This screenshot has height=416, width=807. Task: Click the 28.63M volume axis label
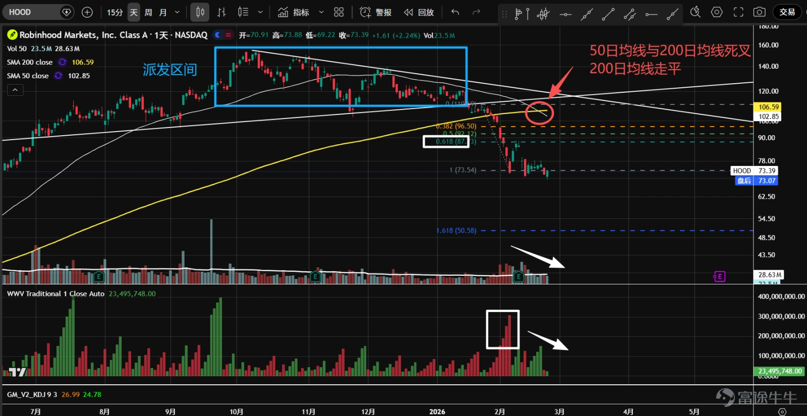[769, 275]
